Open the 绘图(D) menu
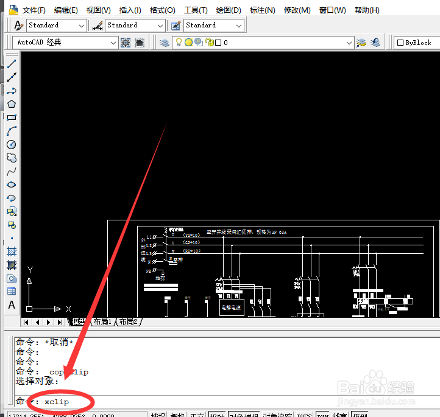Viewport: 440px width, 417px height. 229,10
